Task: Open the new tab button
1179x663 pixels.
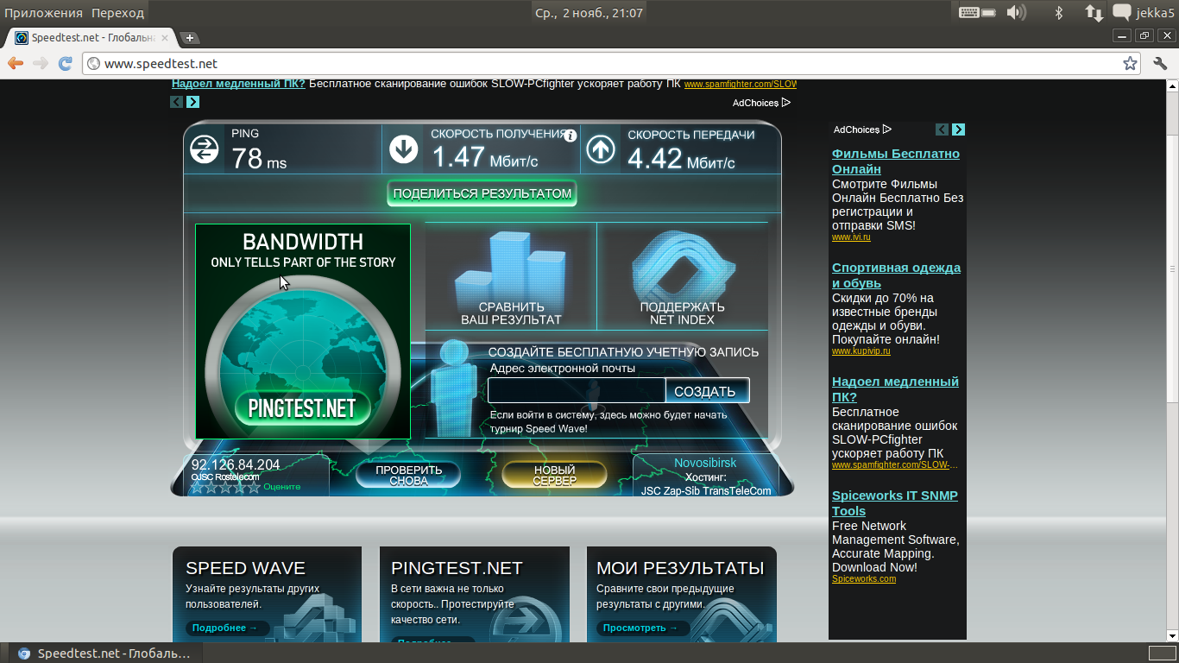Action: [190, 38]
